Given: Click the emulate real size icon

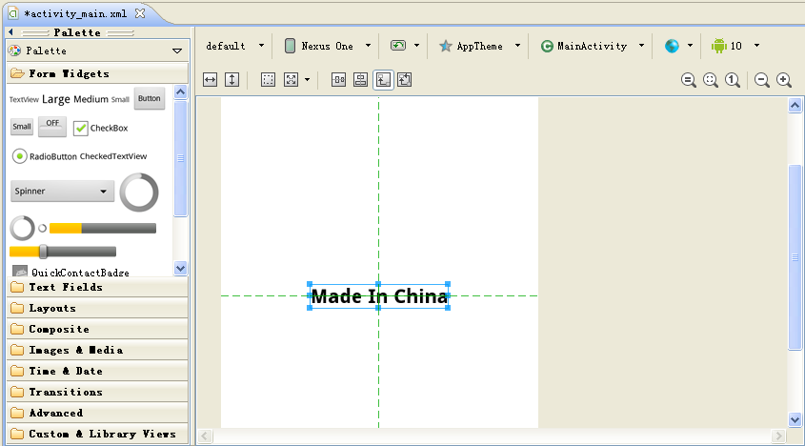Looking at the screenshot, I should (689, 80).
